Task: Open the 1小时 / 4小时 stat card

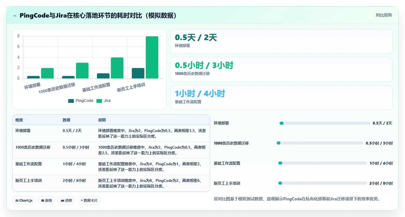Action: tap(281, 97)
